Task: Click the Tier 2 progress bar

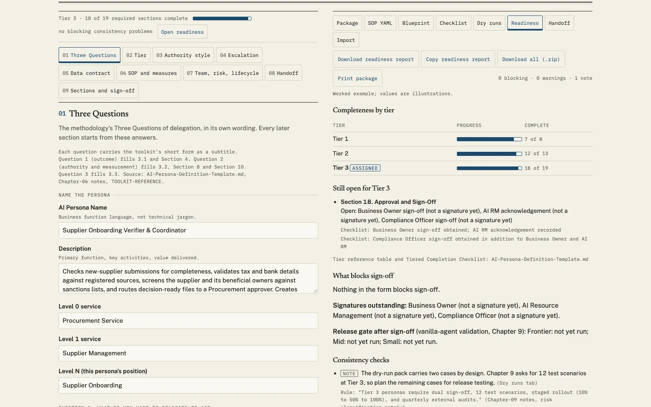Action: click(x=489, y=154)
